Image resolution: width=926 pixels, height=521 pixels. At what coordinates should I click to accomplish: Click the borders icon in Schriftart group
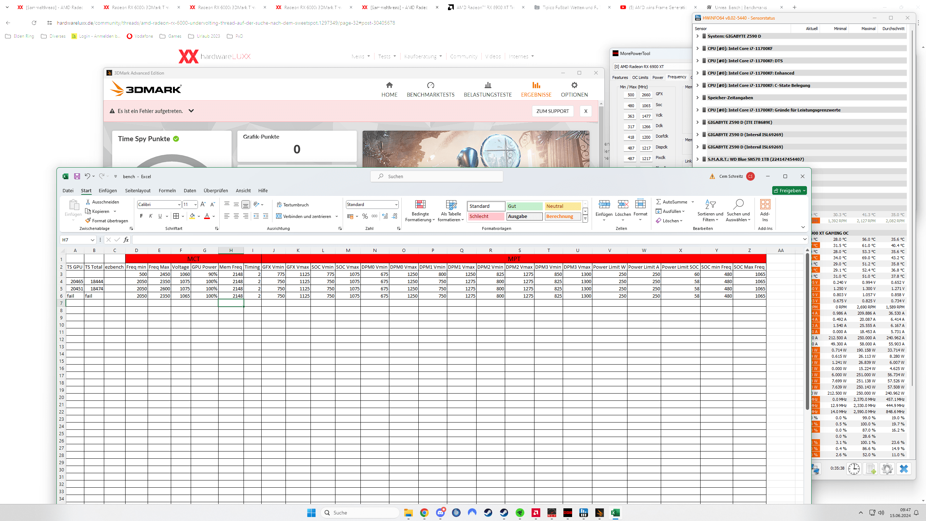coord(176,216)
